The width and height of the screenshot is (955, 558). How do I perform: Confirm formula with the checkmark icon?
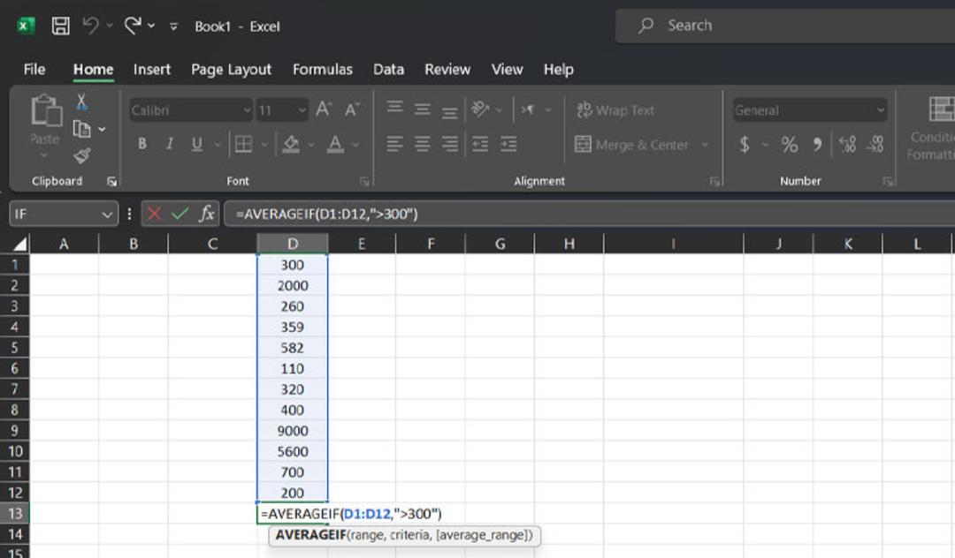(x=180, y=214)
